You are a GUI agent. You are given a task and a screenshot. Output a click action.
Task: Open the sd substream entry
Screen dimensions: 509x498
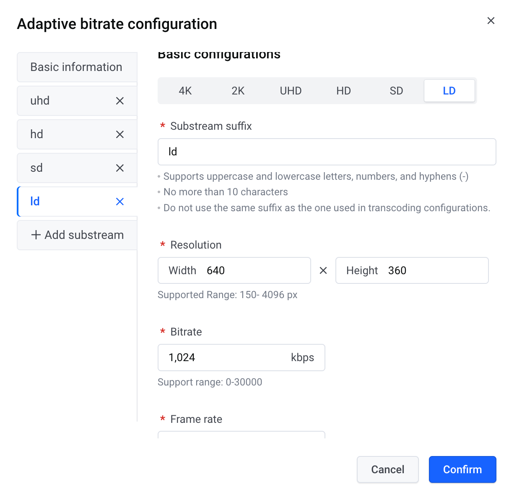coord(77,168)
